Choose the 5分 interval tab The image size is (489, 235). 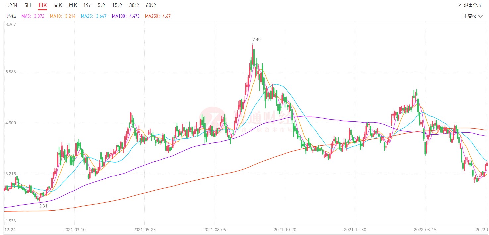[x=101, y=5]
